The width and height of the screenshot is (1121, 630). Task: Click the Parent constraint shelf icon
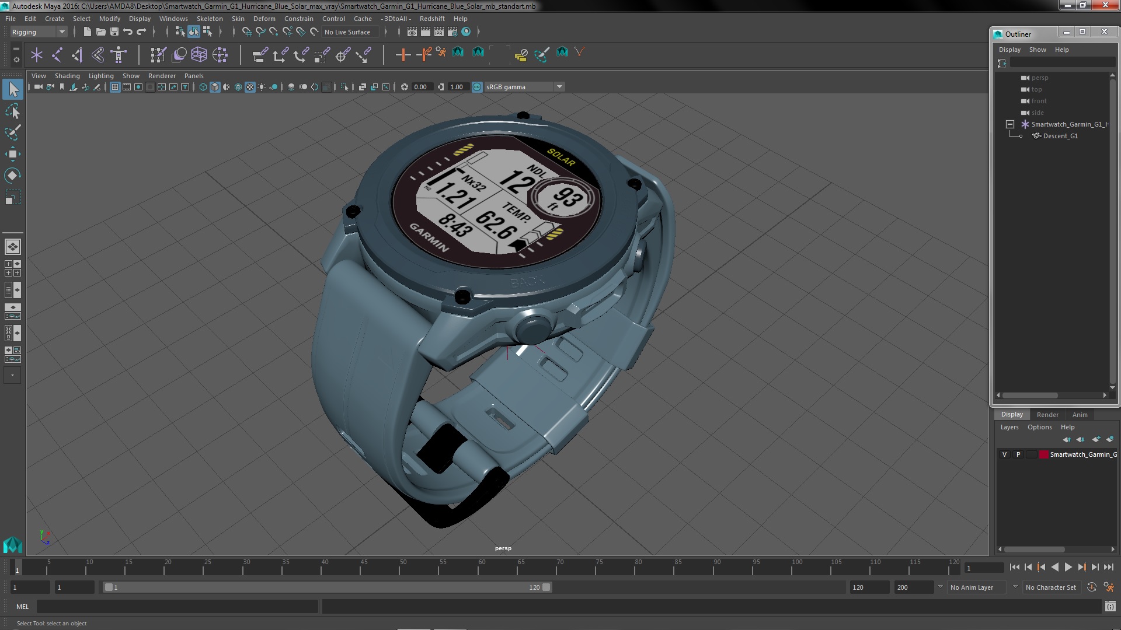260,55
